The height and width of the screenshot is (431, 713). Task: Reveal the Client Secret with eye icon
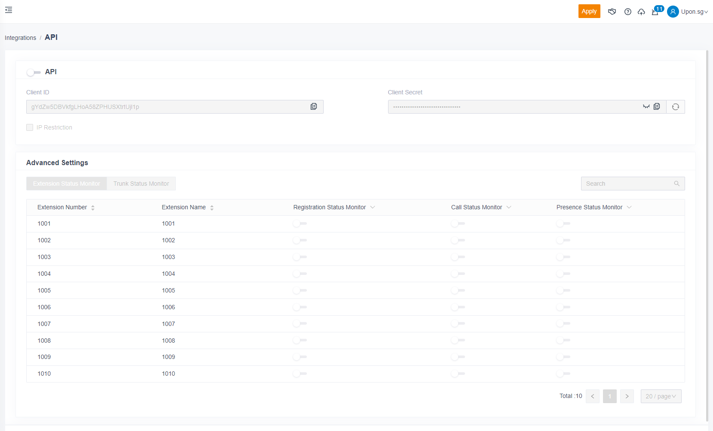click(646, 106)
